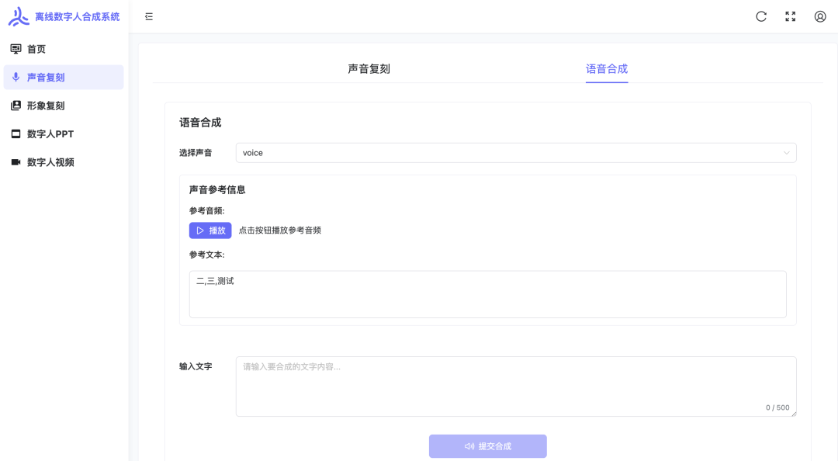Click the chevron on the voice dropdown
The width and height of the screenshot is (838, 461).
787,152
